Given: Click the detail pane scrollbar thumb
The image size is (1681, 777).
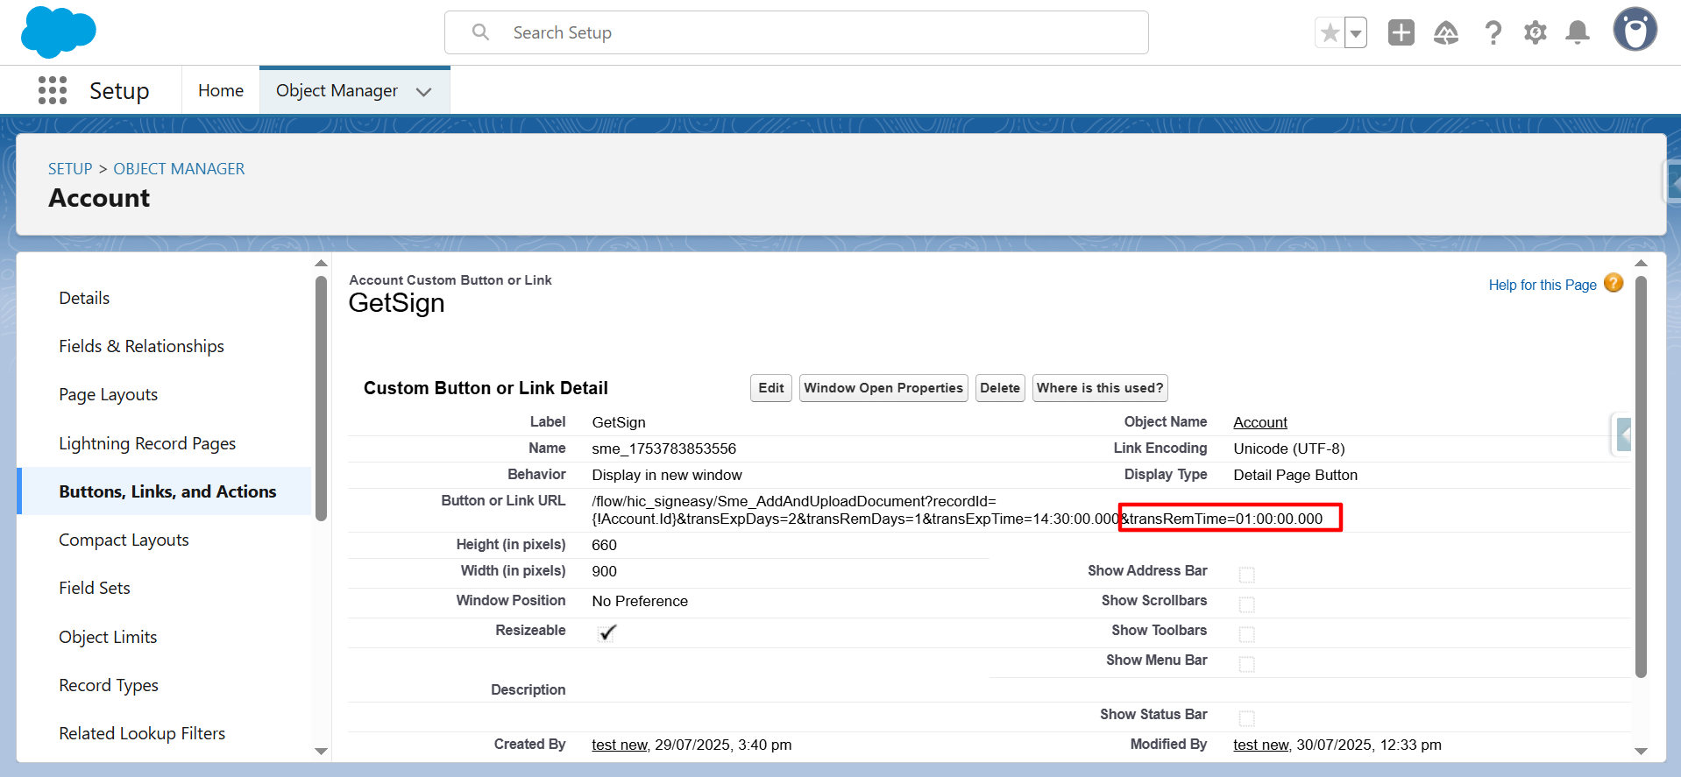Looking at the screenshot, I should [1641, 477].
